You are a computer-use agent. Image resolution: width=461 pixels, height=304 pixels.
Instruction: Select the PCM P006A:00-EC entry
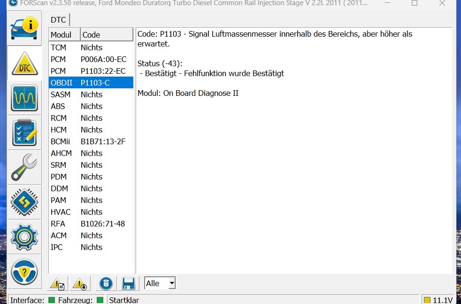coord(91,59)
